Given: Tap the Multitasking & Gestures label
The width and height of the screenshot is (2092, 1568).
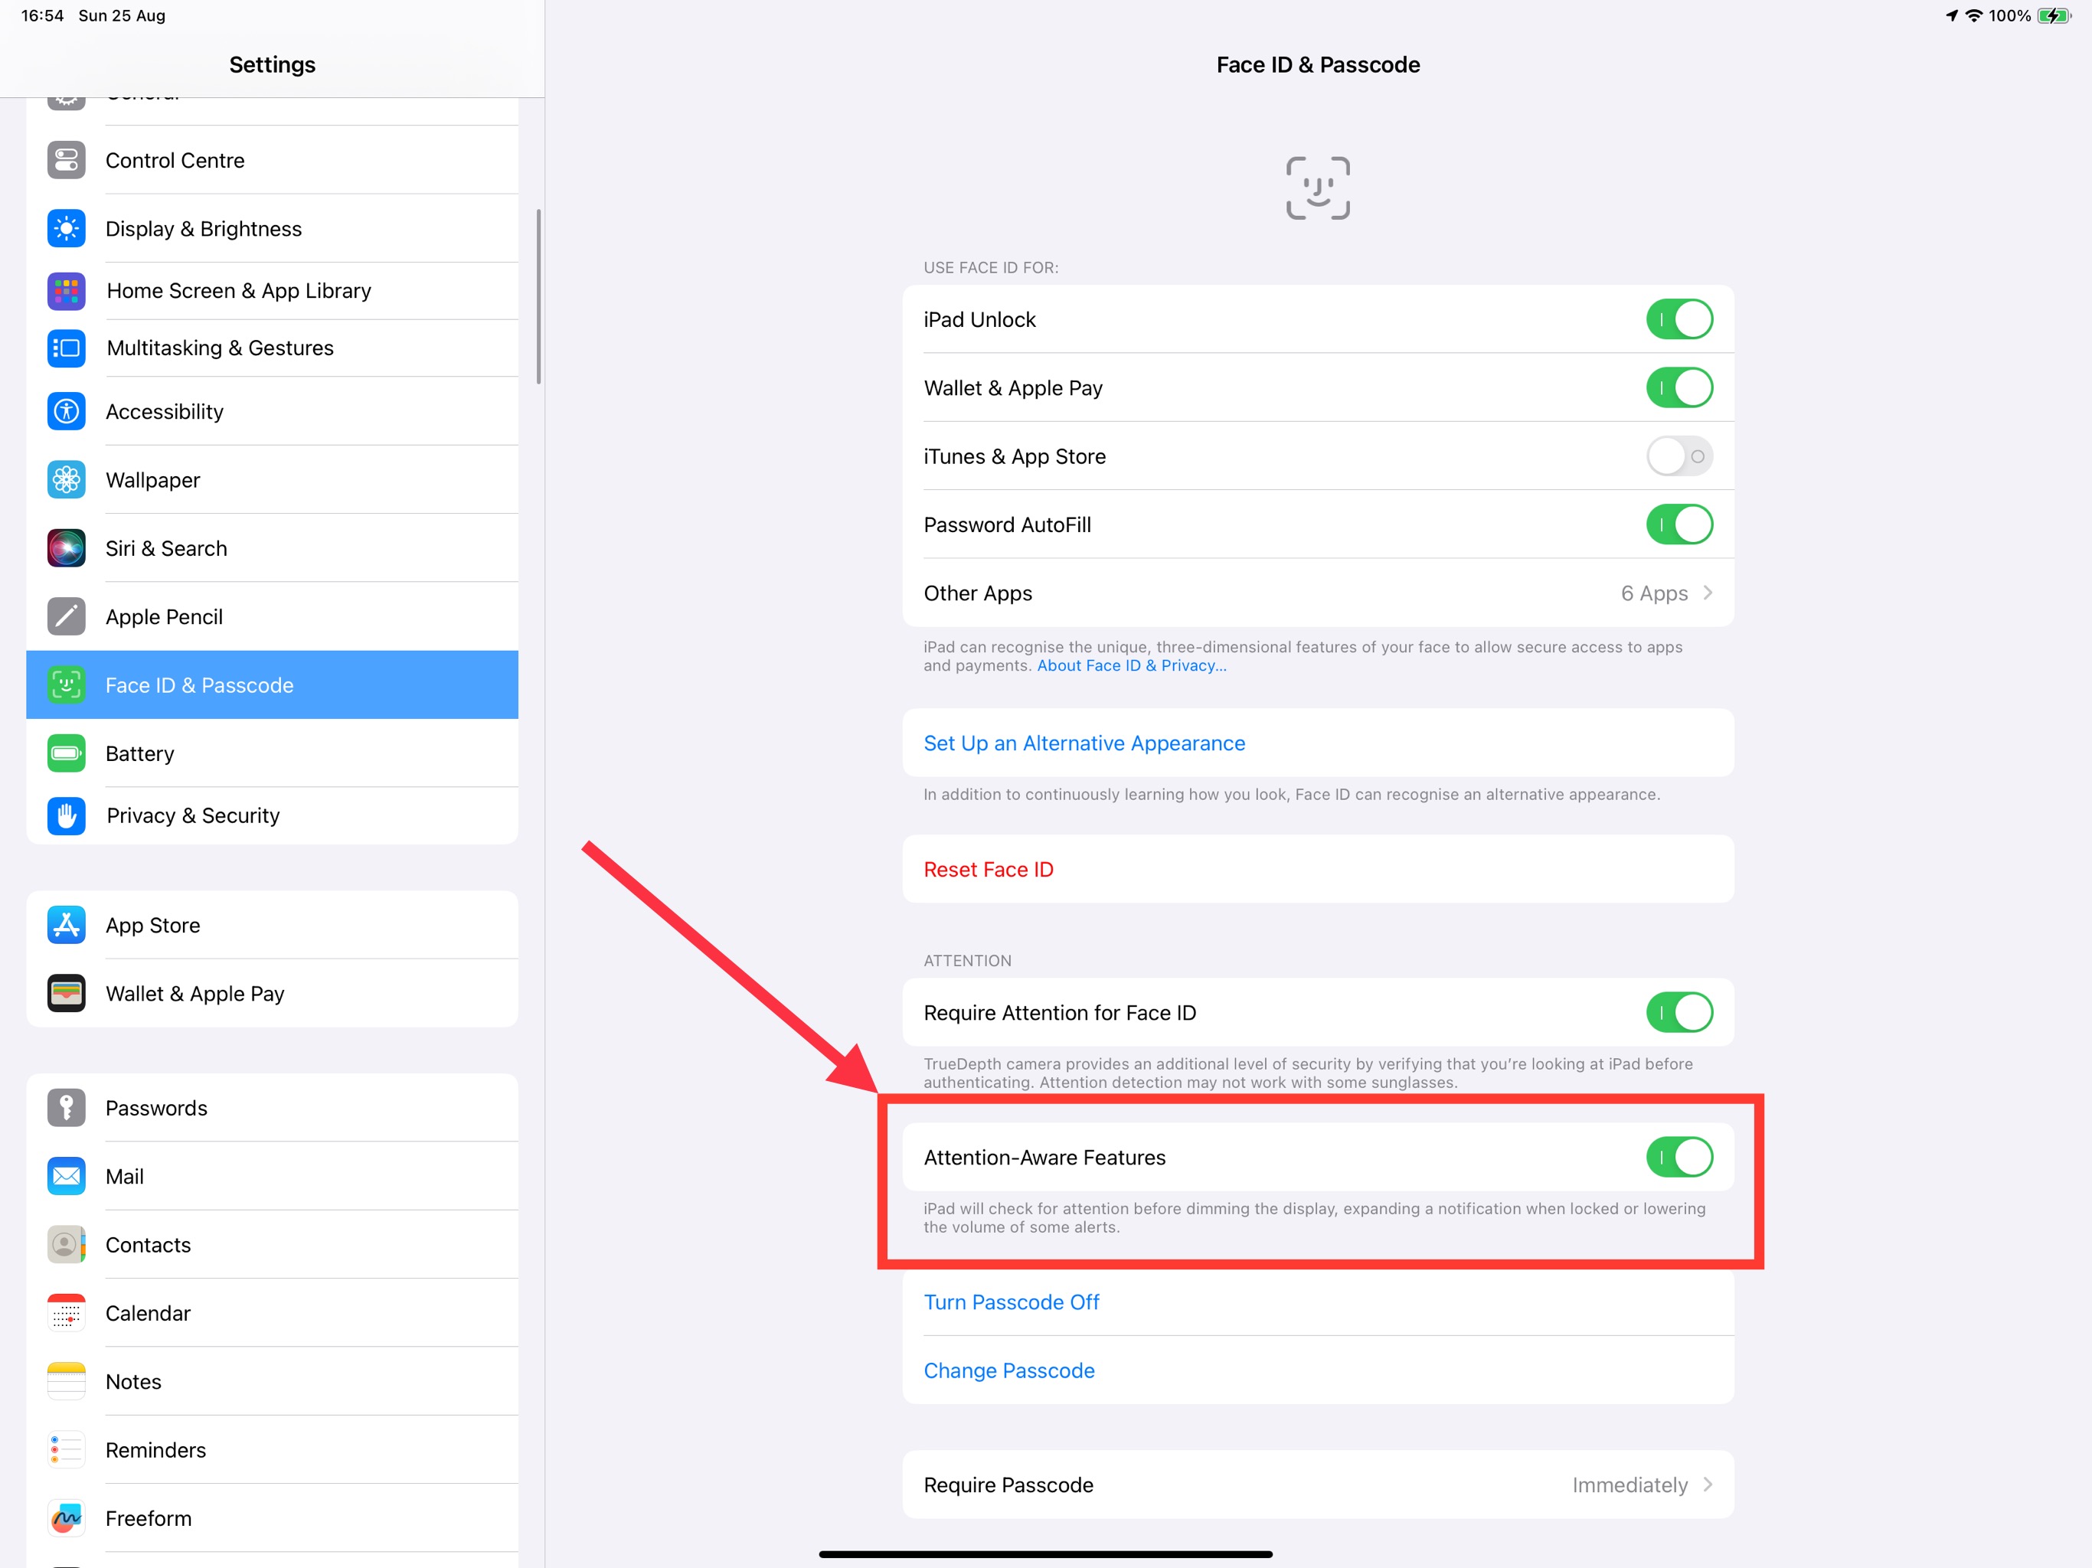Looking at the screenshot, I should pyautogui.click(x=221, y=348).
